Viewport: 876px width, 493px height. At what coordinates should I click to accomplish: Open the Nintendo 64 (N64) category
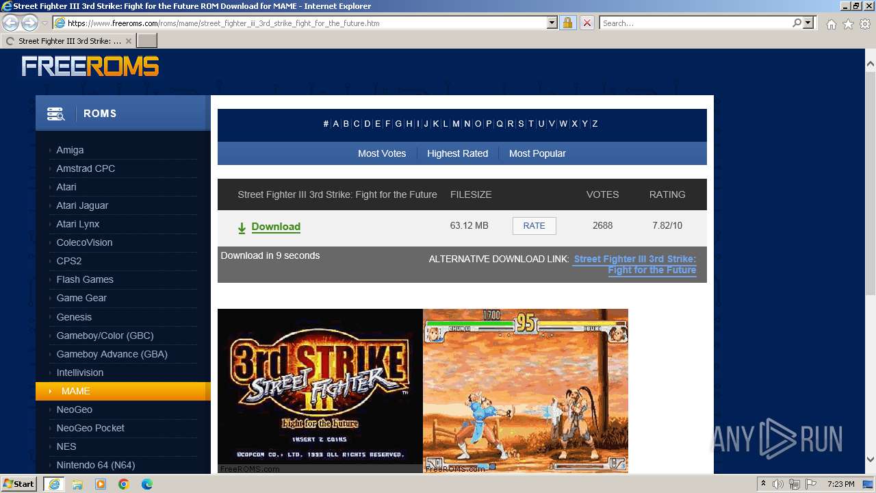(x=96, y=465)
